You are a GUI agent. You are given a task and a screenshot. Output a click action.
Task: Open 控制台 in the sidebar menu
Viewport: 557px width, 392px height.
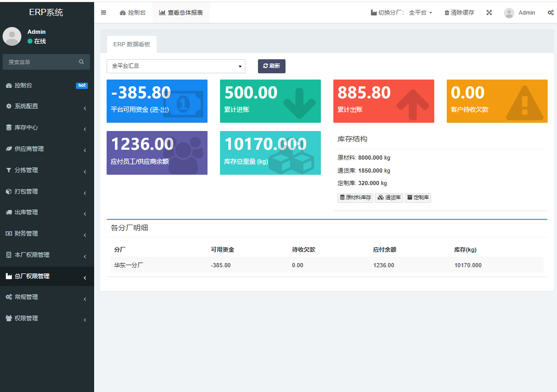(x=47, y=86)
